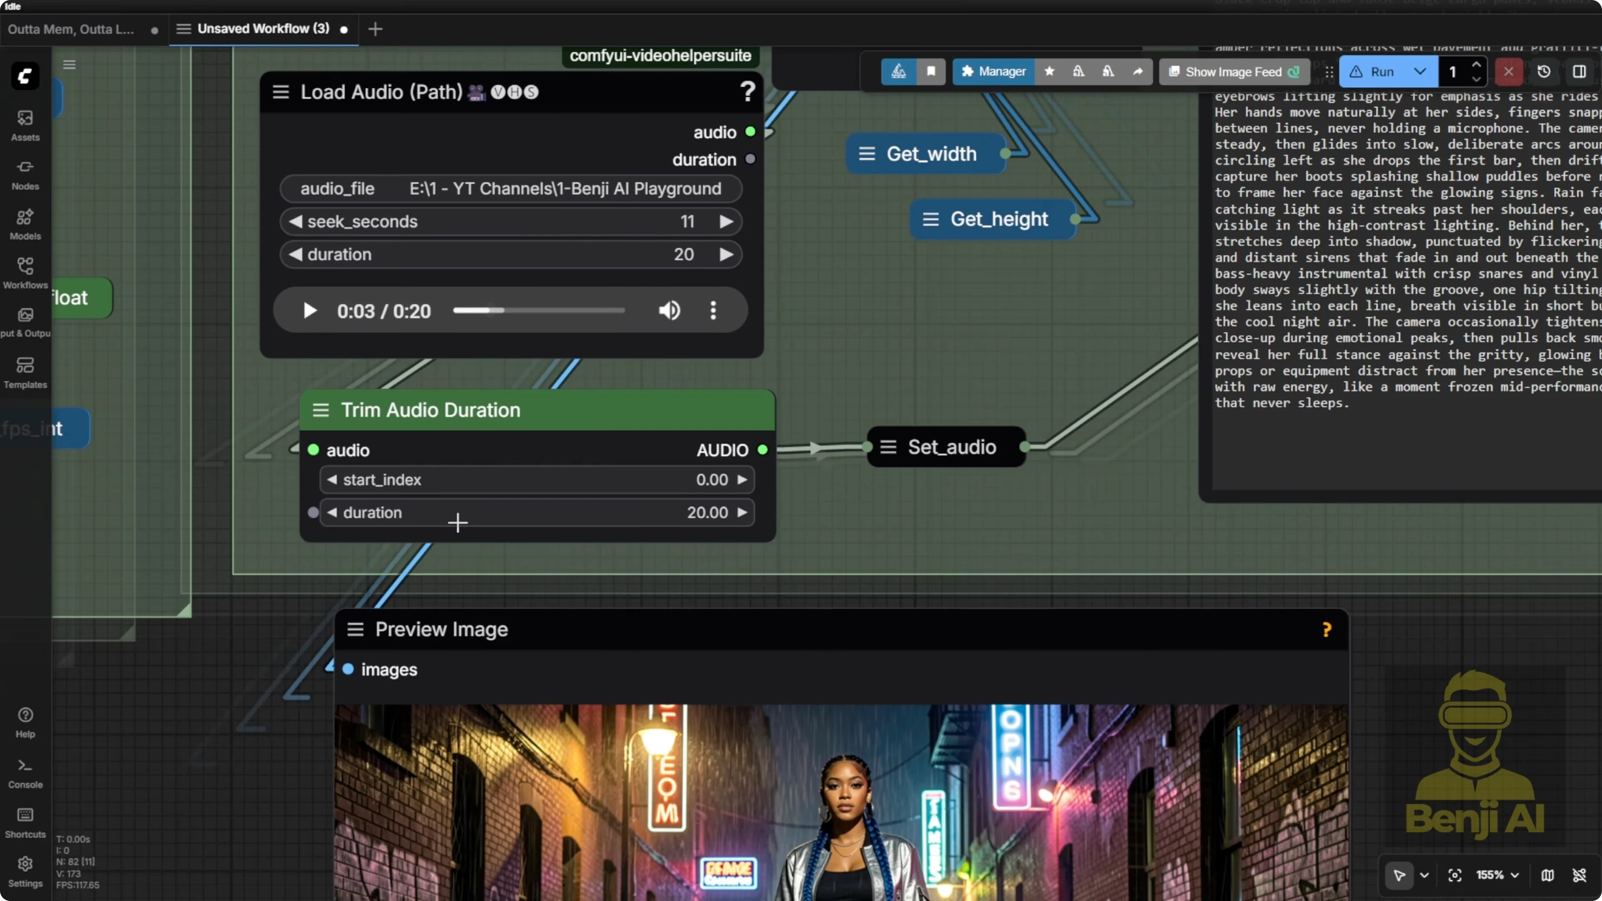Open the Templates sidebar icon
This screenshot has height=901, width=1602.
[x=25, y=372]
